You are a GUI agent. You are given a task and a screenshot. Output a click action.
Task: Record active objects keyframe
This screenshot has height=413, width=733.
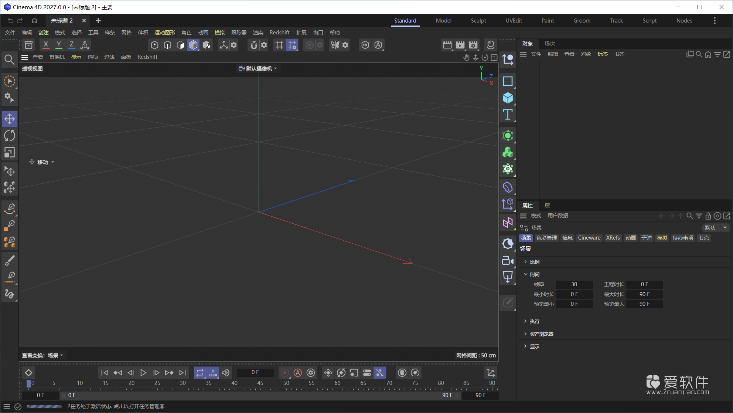pos(285,373)
